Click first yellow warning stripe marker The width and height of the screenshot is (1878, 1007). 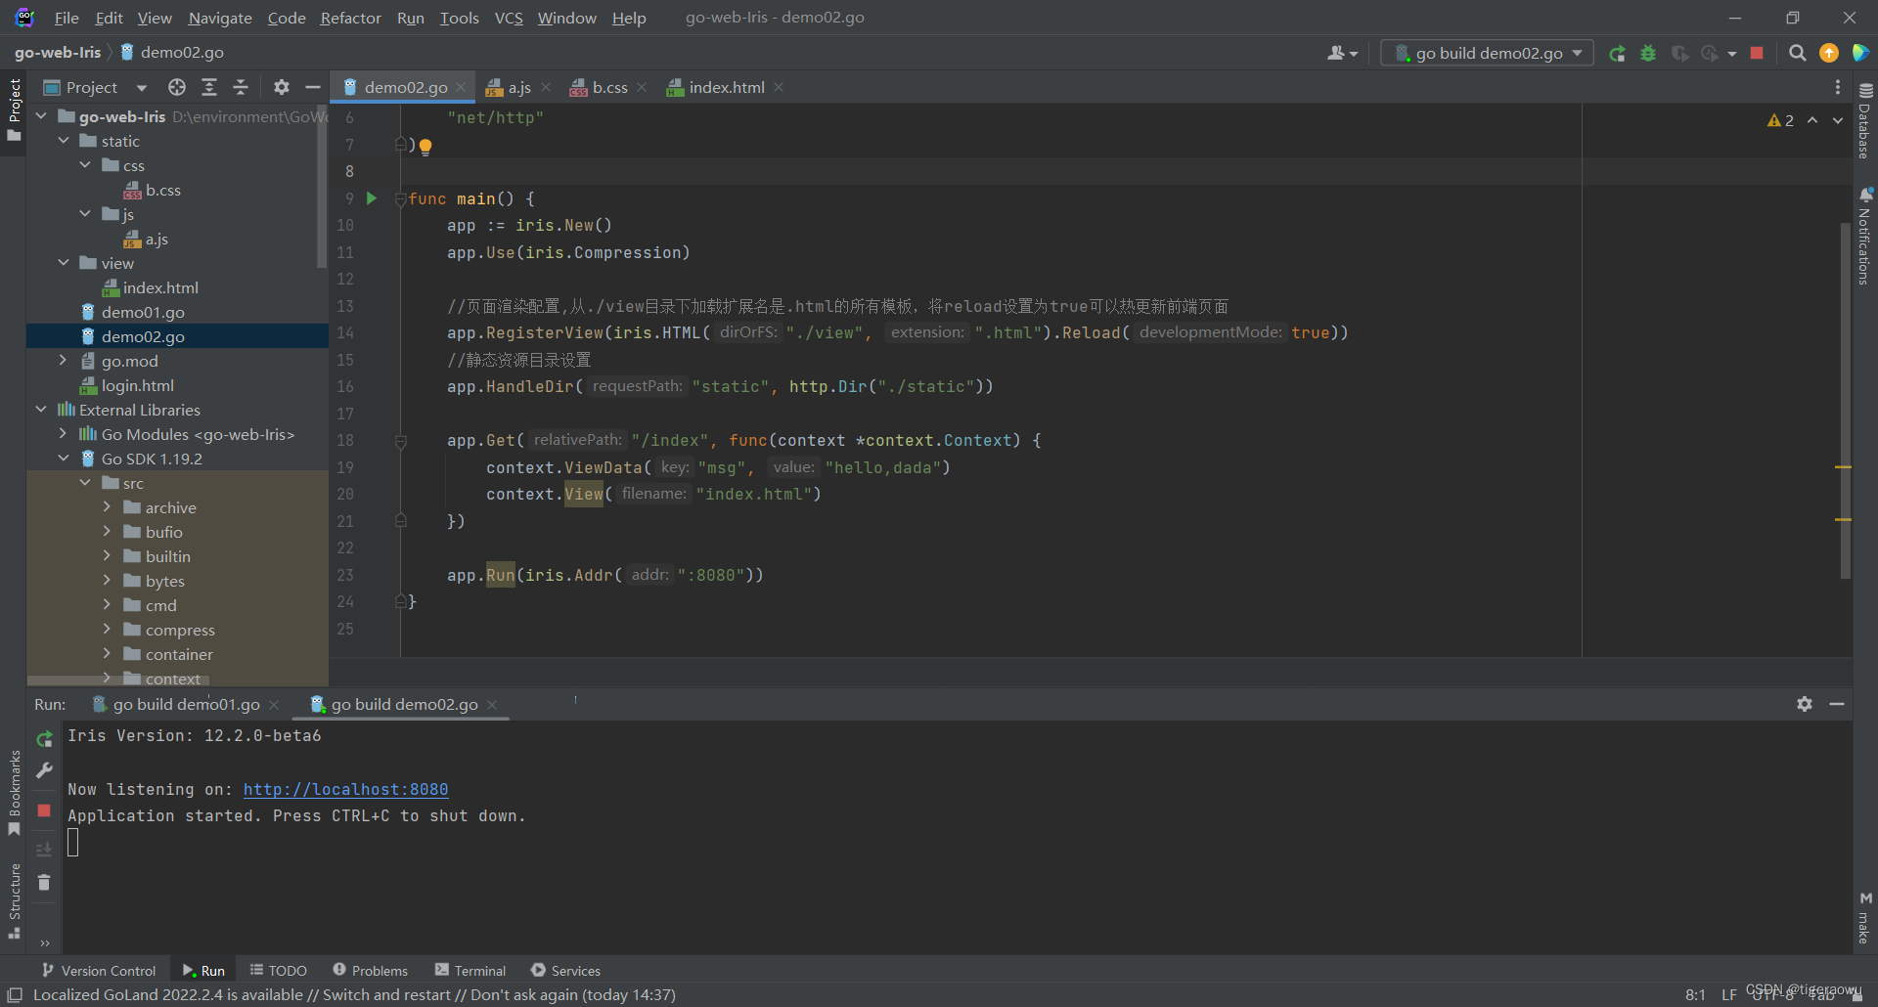pyautogui.click(x=1843, y=467)
